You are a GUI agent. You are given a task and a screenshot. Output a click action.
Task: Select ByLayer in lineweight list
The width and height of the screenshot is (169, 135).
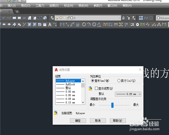click(x=68, y=81)
